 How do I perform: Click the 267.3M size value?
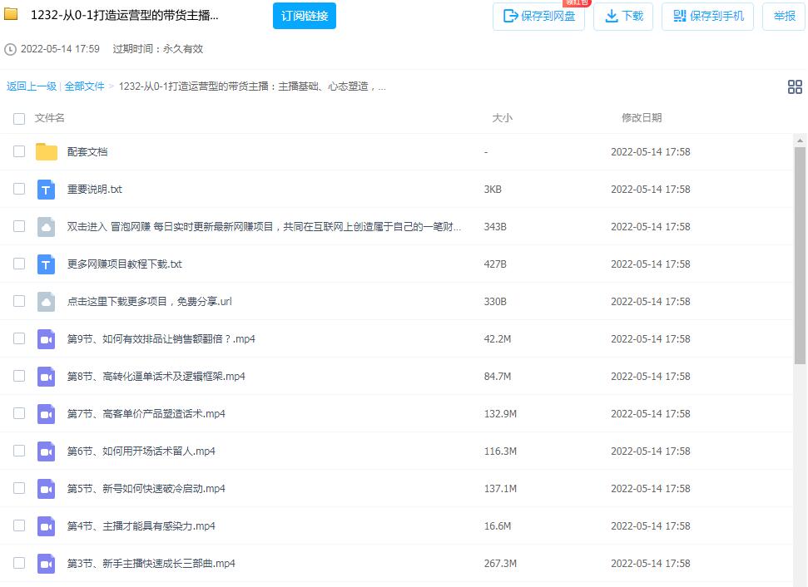tap(500, 564)
